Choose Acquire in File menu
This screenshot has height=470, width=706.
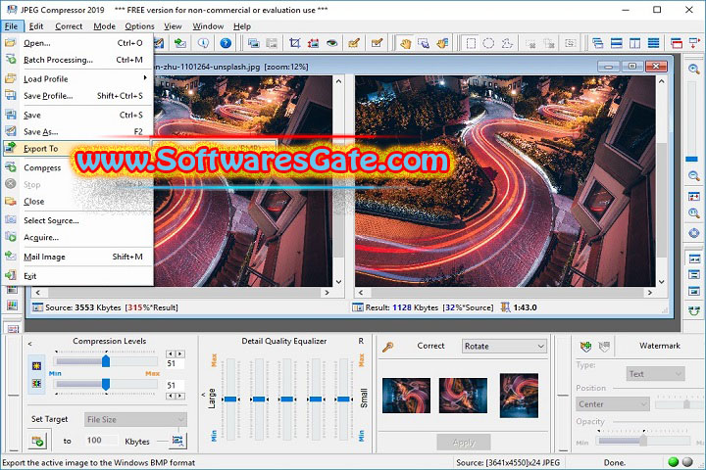pos(77,238)
